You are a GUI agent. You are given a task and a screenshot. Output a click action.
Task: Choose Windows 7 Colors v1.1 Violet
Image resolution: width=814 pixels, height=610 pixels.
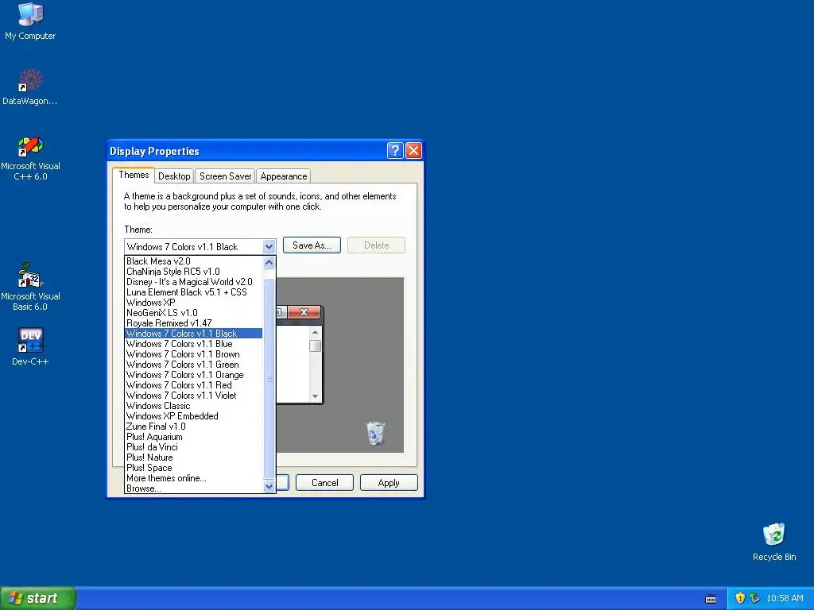point(194,396)
